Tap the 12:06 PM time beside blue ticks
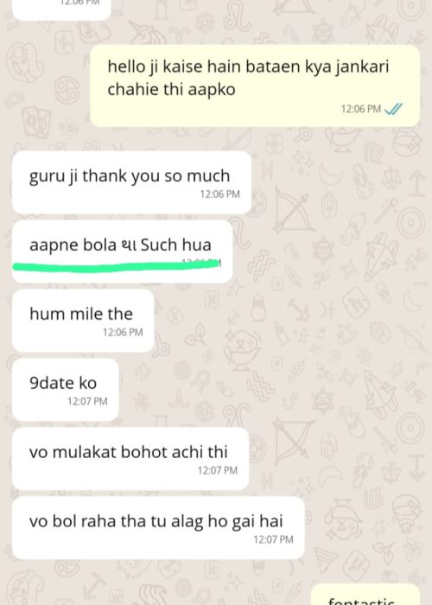Viewport: 432px width, 605px height. 360,109
